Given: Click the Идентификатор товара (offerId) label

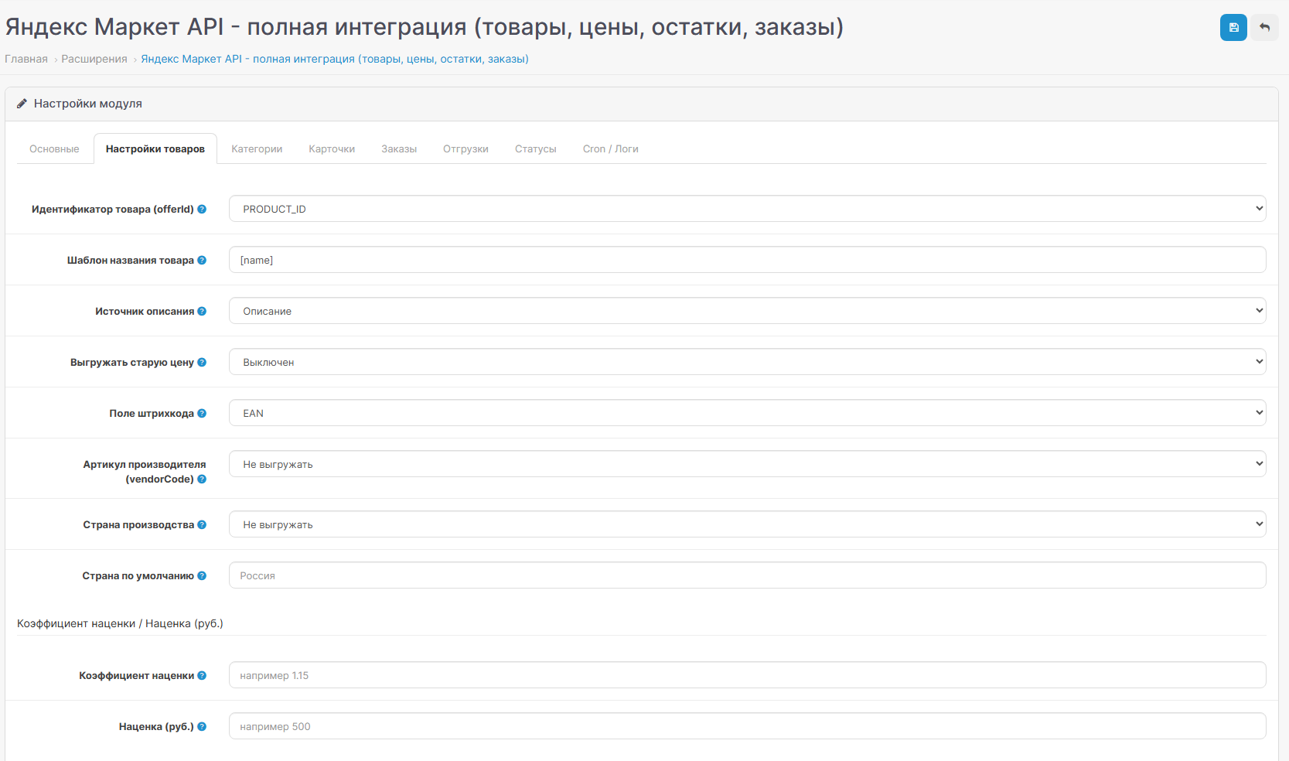Looking at the screenshot, I should pos(113,209).
